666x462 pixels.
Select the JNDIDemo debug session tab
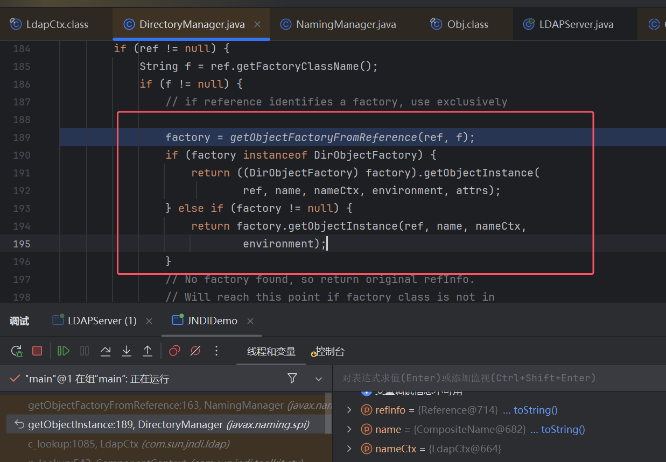coord(212,321)
